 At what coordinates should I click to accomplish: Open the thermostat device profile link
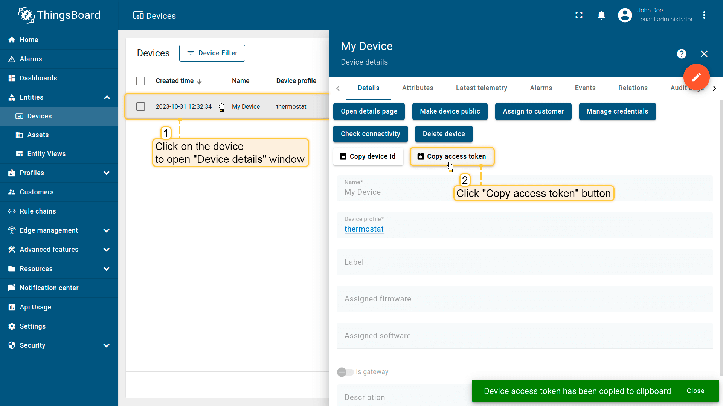(364, 229)
